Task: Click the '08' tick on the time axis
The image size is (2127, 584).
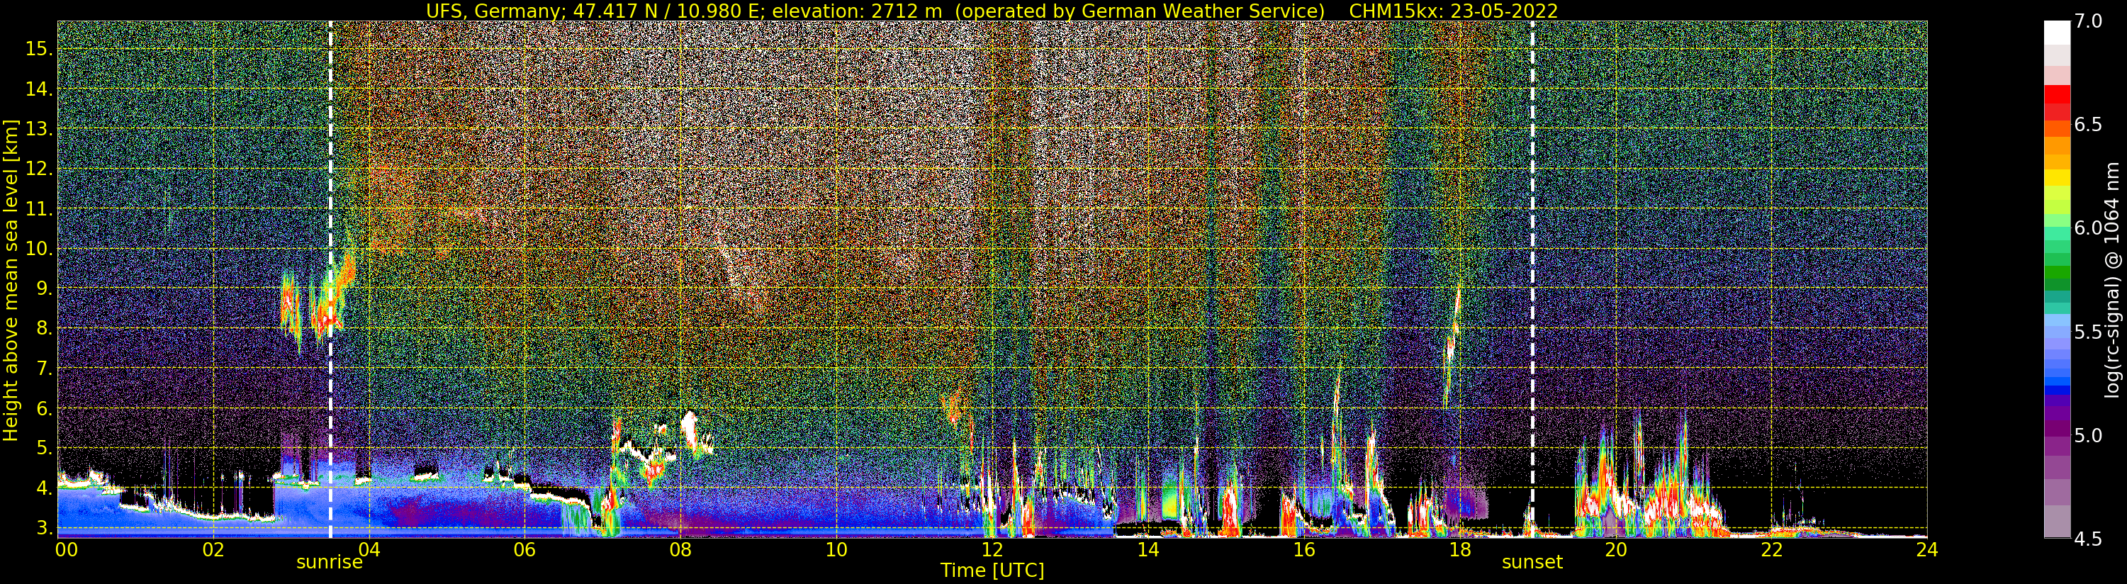Action: pos(680,549)
